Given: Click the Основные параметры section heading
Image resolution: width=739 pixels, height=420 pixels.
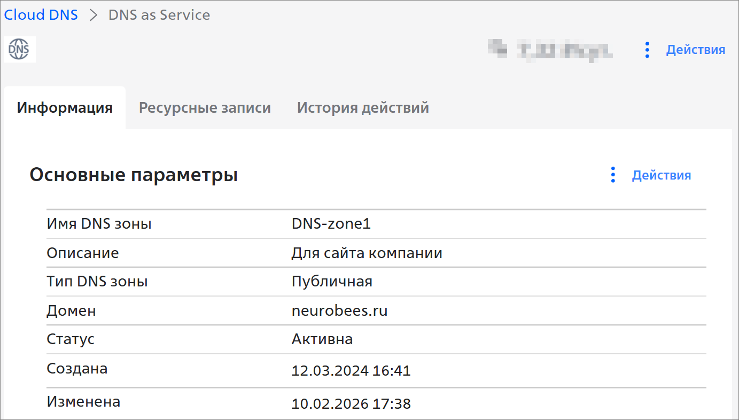Looking at the screenshot, I should click(x=134, y=175).
